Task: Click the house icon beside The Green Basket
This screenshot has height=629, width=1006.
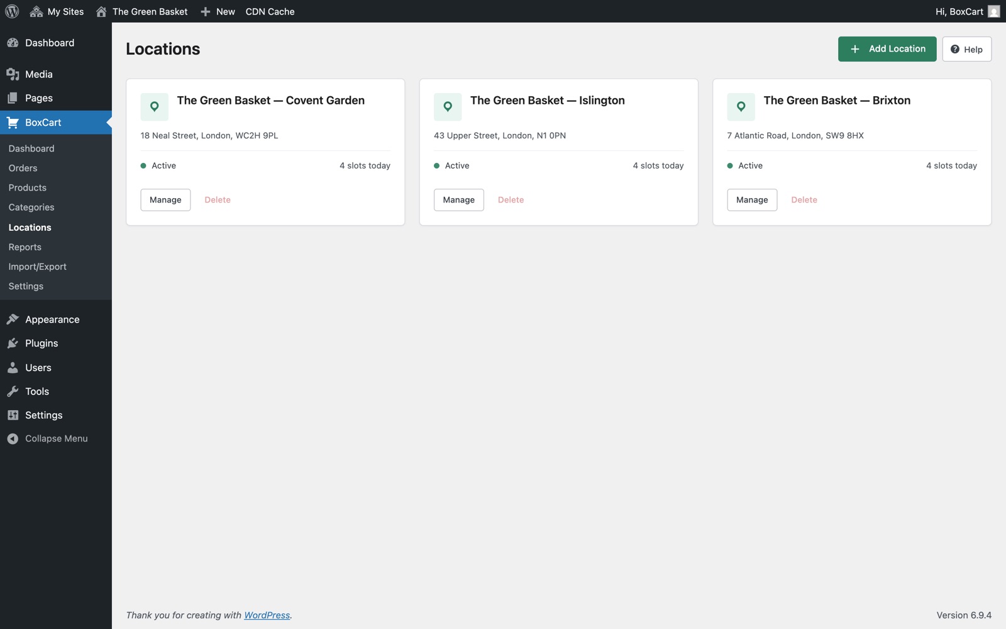Action: [101, 11]
